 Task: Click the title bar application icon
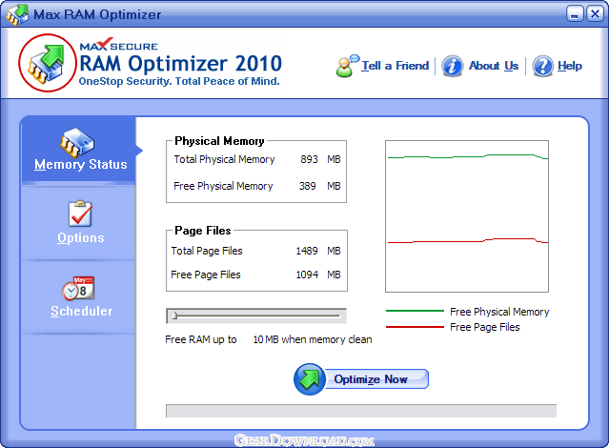[17, 14]
